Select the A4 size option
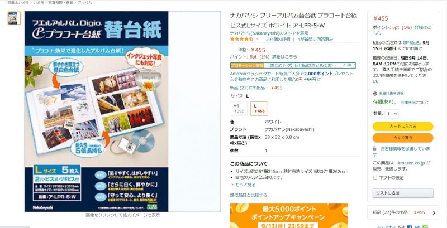Screen dimensions: 447x228 click(239, 109)
